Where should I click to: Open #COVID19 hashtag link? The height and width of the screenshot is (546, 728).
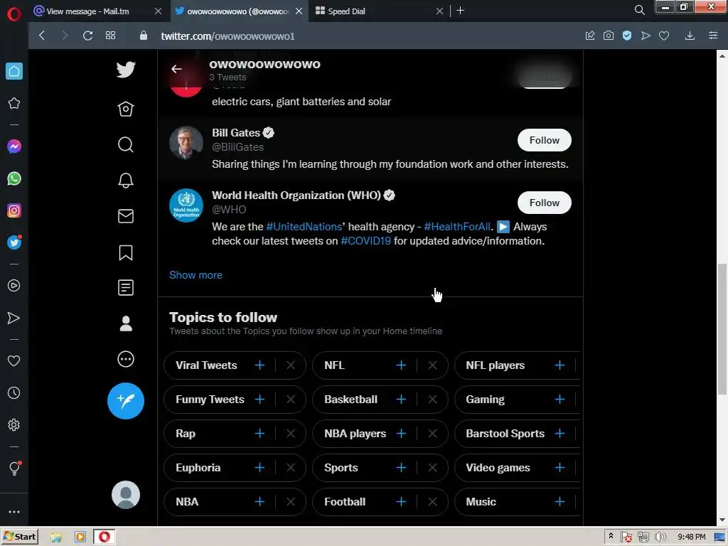(x=365, y=241)
